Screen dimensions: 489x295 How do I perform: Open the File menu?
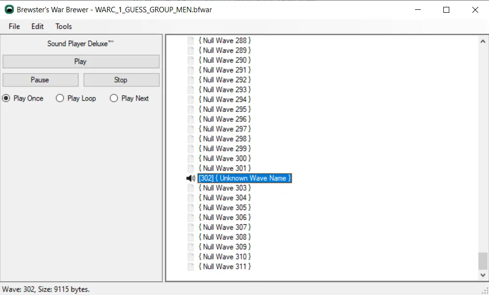coord(14,27)
